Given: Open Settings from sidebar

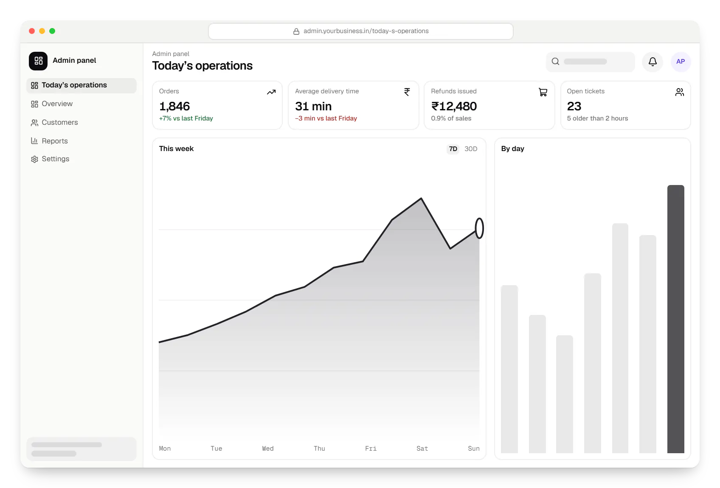Looking at the screenshot, I should 82,159.
